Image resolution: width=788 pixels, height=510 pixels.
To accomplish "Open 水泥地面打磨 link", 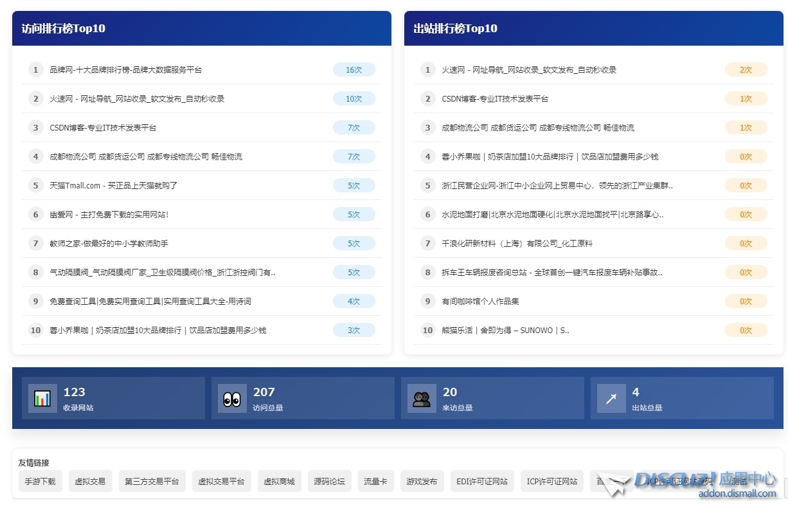I will (553, 214).
